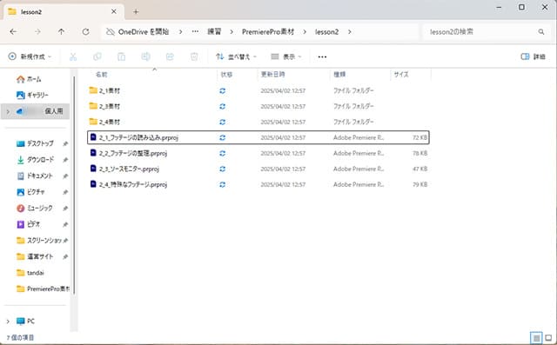
Task: Click the Rename icon in toolbar
Action: coord(145,56)
